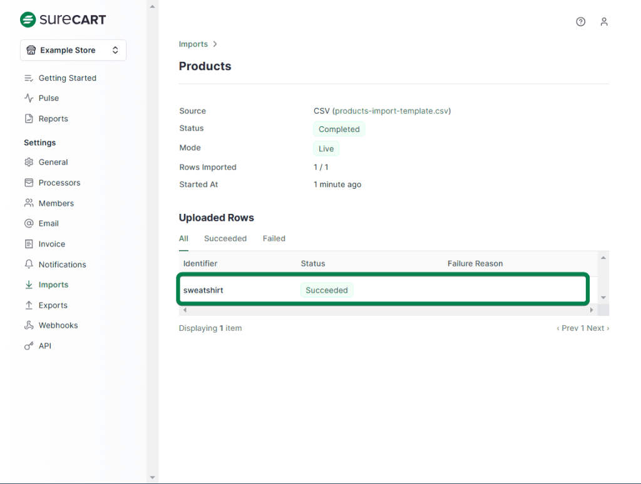Switch to the Succeeded tab
Image resolution: width=641 pixels, height=484 pixels.
225,239
